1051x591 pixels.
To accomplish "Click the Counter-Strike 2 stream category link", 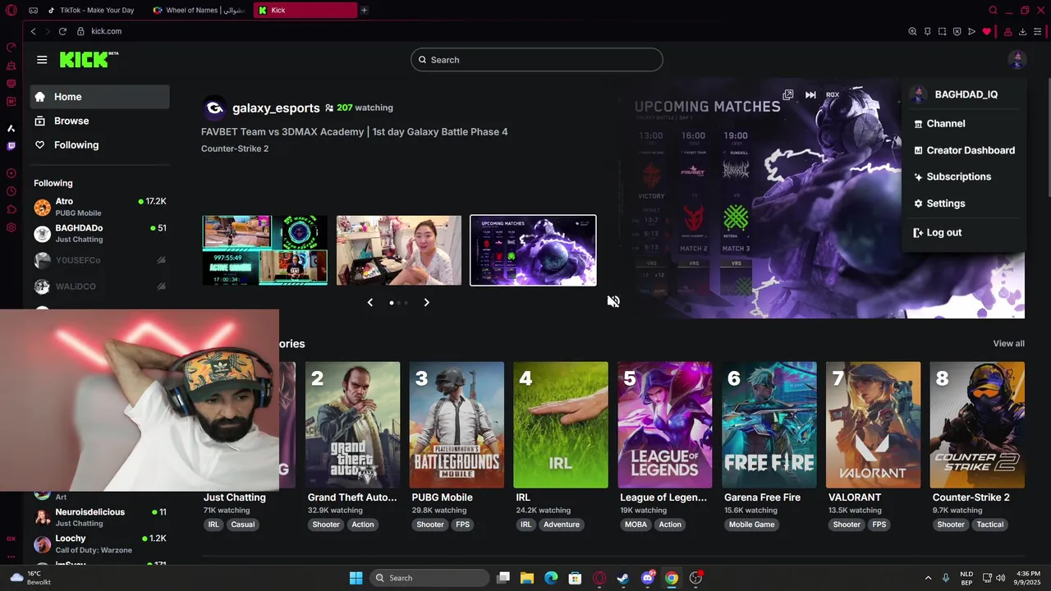I will [x=235, y=149].
